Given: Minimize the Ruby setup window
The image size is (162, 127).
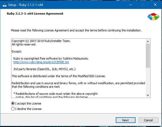Looking at the screenshot, I should [131, 5].
